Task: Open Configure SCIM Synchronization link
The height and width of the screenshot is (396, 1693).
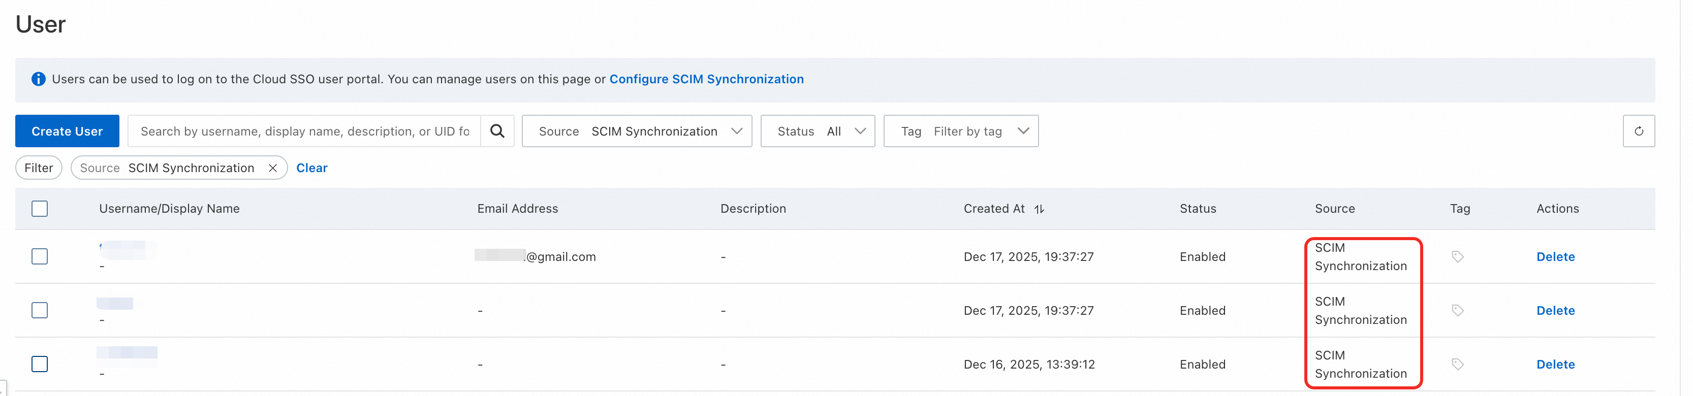Action: 706,80
